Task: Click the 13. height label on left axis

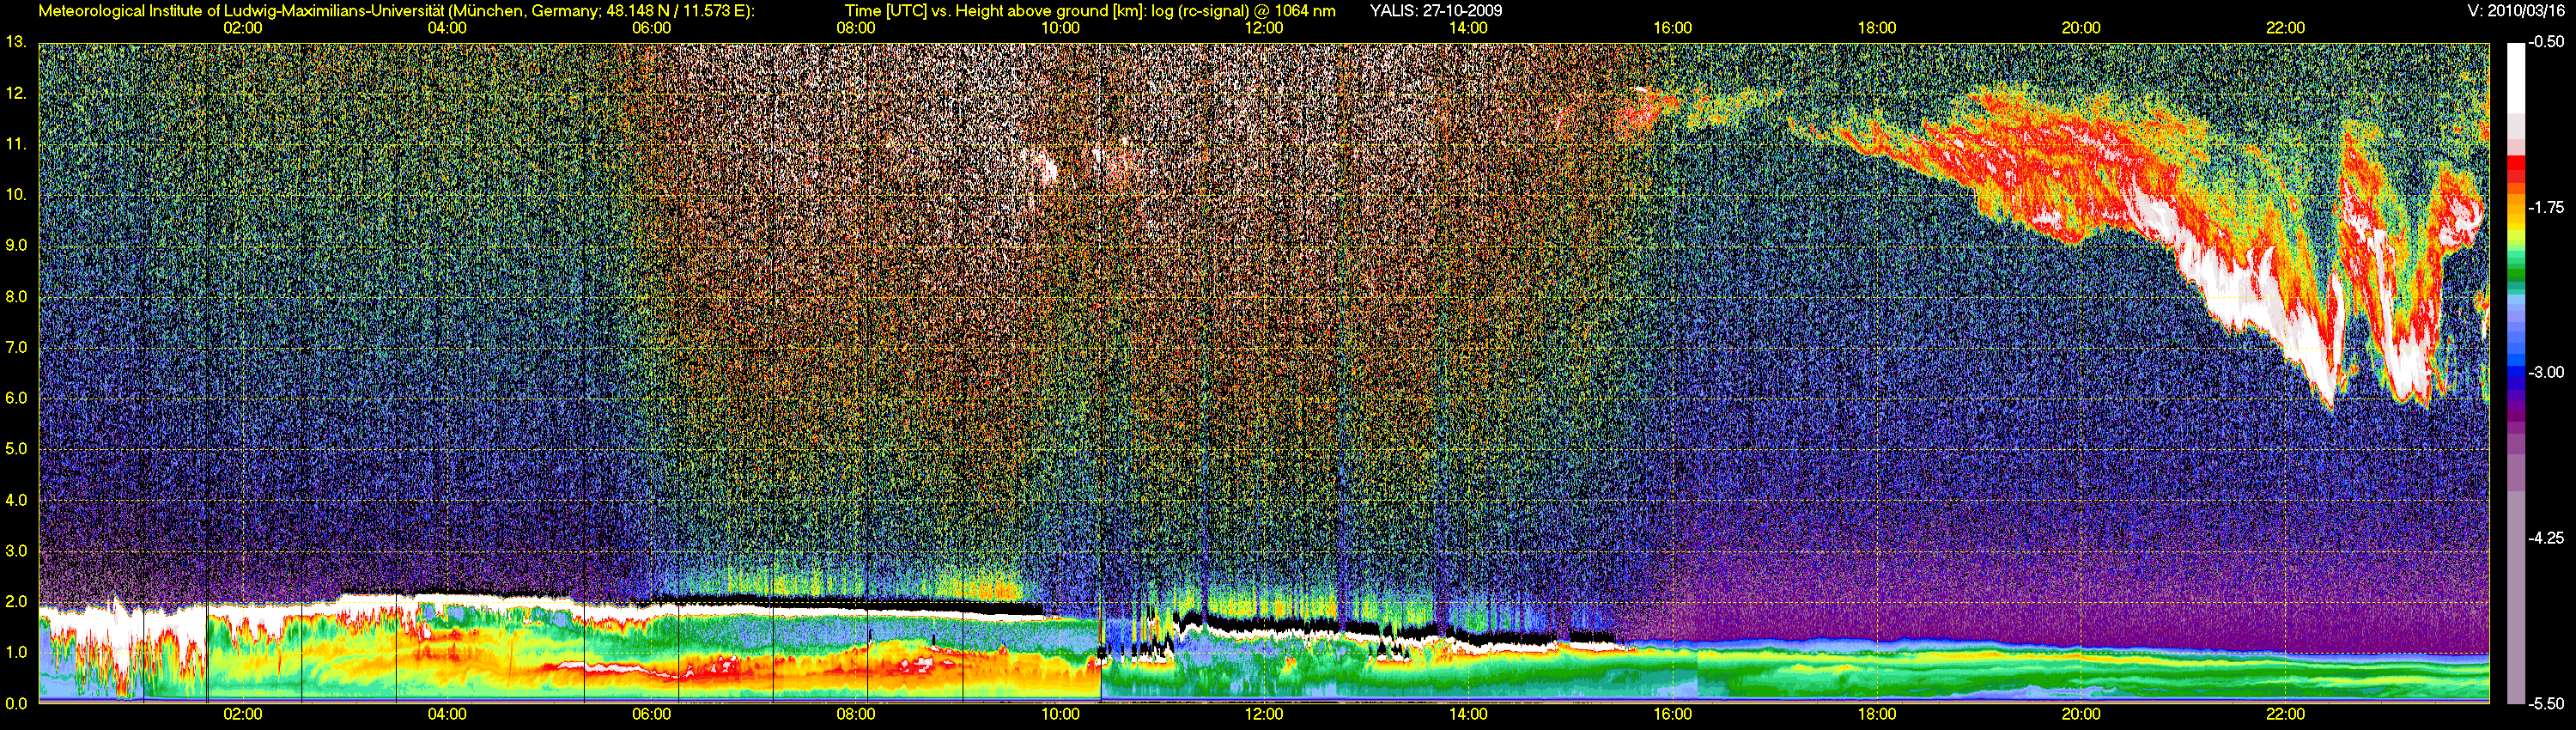Action: (x=15, y=42)
